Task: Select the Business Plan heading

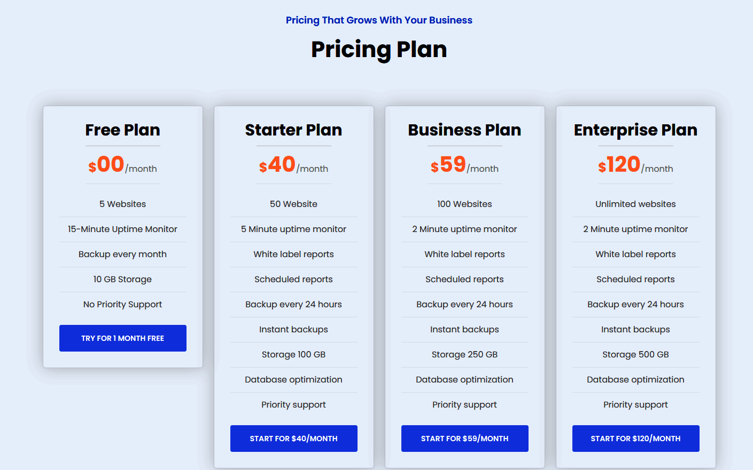Action: (464, 130)
